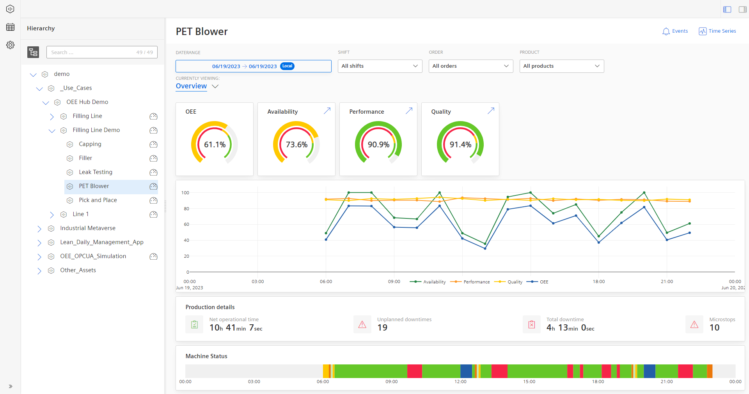Expand the OEE_OPCUA_Simulation node

click(39, 257)
